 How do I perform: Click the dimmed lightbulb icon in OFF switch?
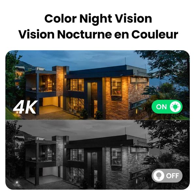click(x=159, y=176)
